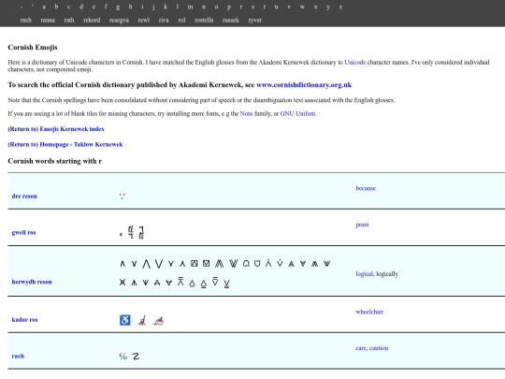Visit www.cornishdictionary.org.uk link
Viewport: 505px width, 379px height.
click(304, 85)
